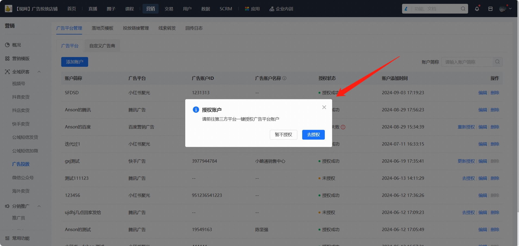Switch to the 落地页模板 tab
This screenshot has width=519, height=246.
pyautogui.click(x=103, y=28)
